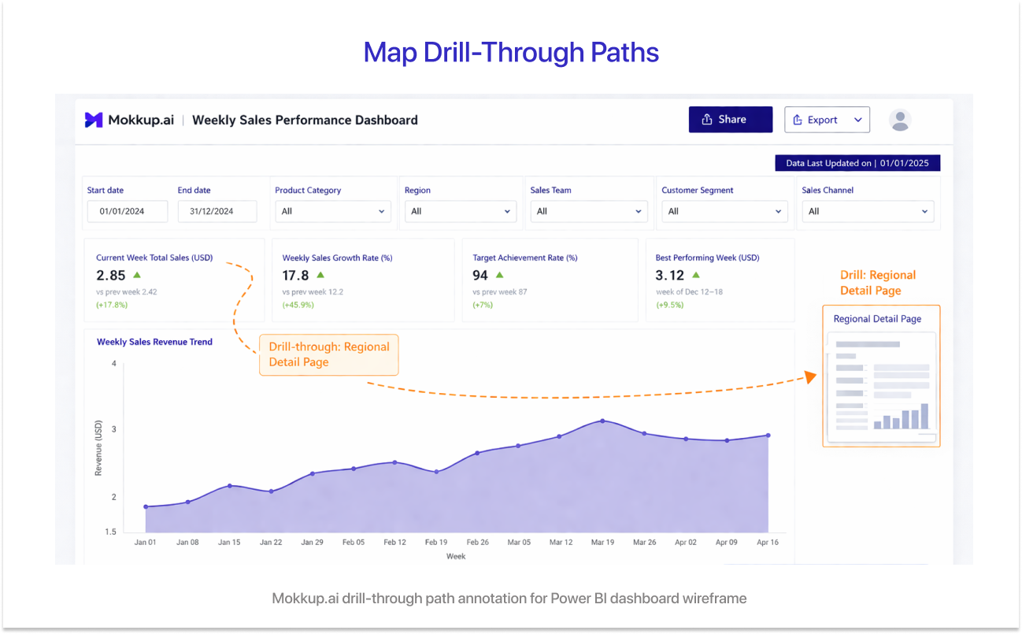Image resolution: width=1022 pixels, height=634 pixels.
Task: Click the Share button
Action: click(731, 120)
